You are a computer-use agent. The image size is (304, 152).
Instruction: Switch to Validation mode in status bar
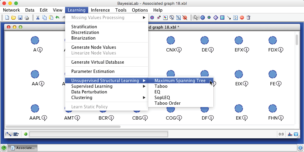pyautogui.click(x=16, y=134)
